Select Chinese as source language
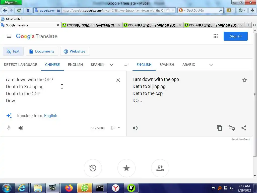This screenshot has height=193, width=257. click(x=52, y=65)
